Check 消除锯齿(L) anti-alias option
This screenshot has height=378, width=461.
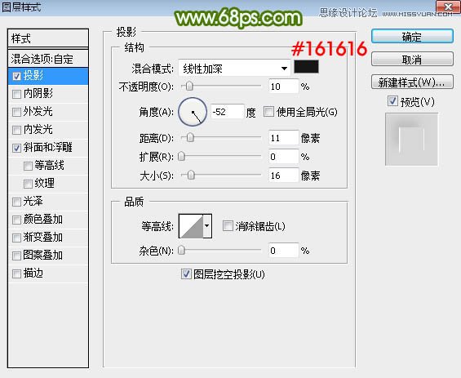coord(228,226)
